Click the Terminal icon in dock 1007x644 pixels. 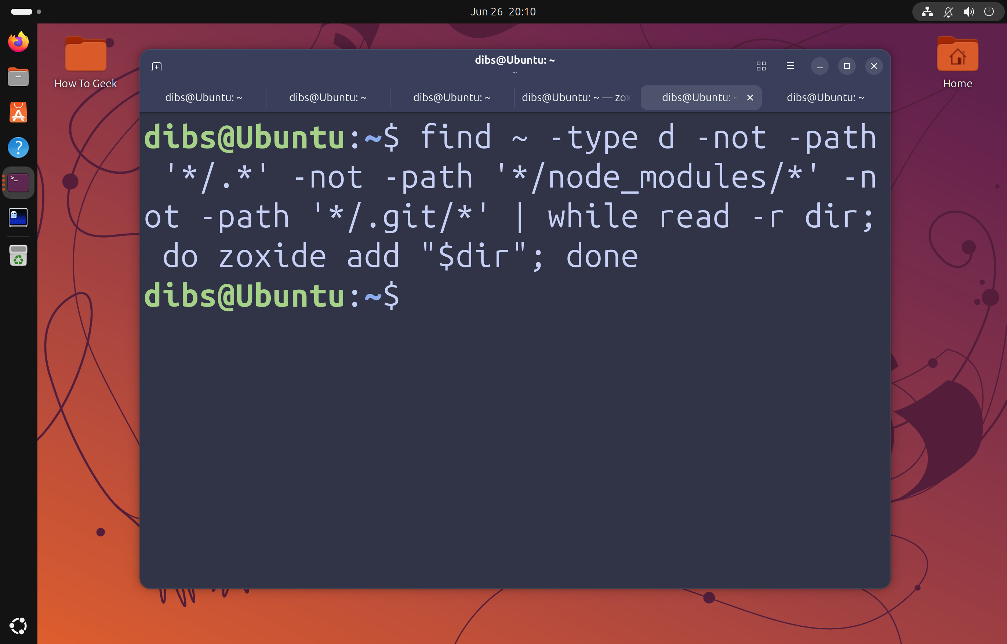click(x=18, y=183)
